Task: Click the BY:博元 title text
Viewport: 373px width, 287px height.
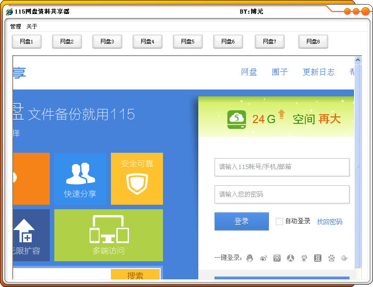Action: click(x=251, y=11)
